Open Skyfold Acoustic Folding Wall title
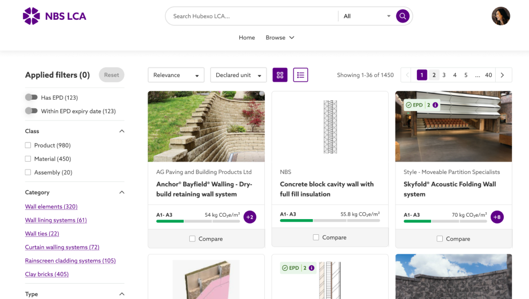Viewport: 529px width, 299px height. click(x=450, y=189)
